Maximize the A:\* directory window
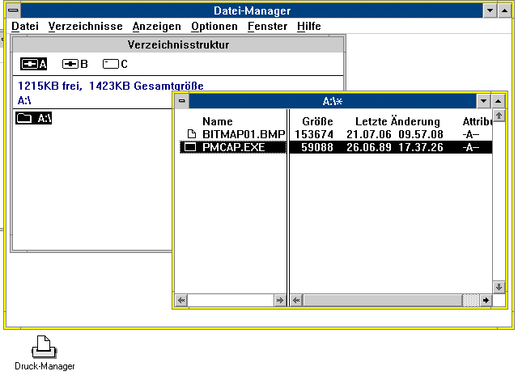 [499, 101]
